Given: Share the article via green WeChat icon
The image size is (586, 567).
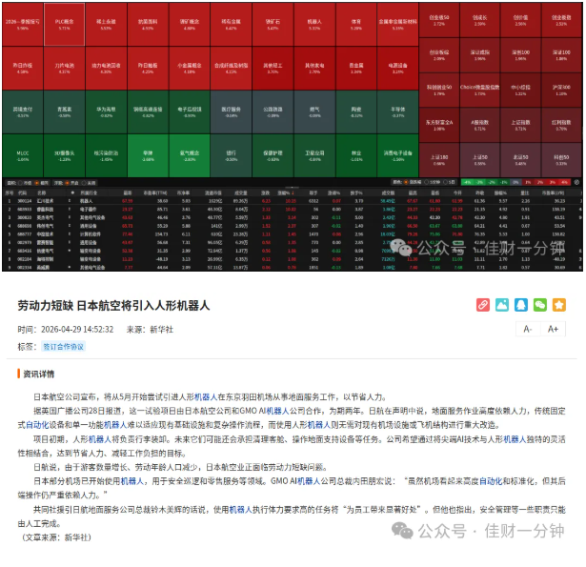Looking at the screenshot, I should (x=539, y=305).
